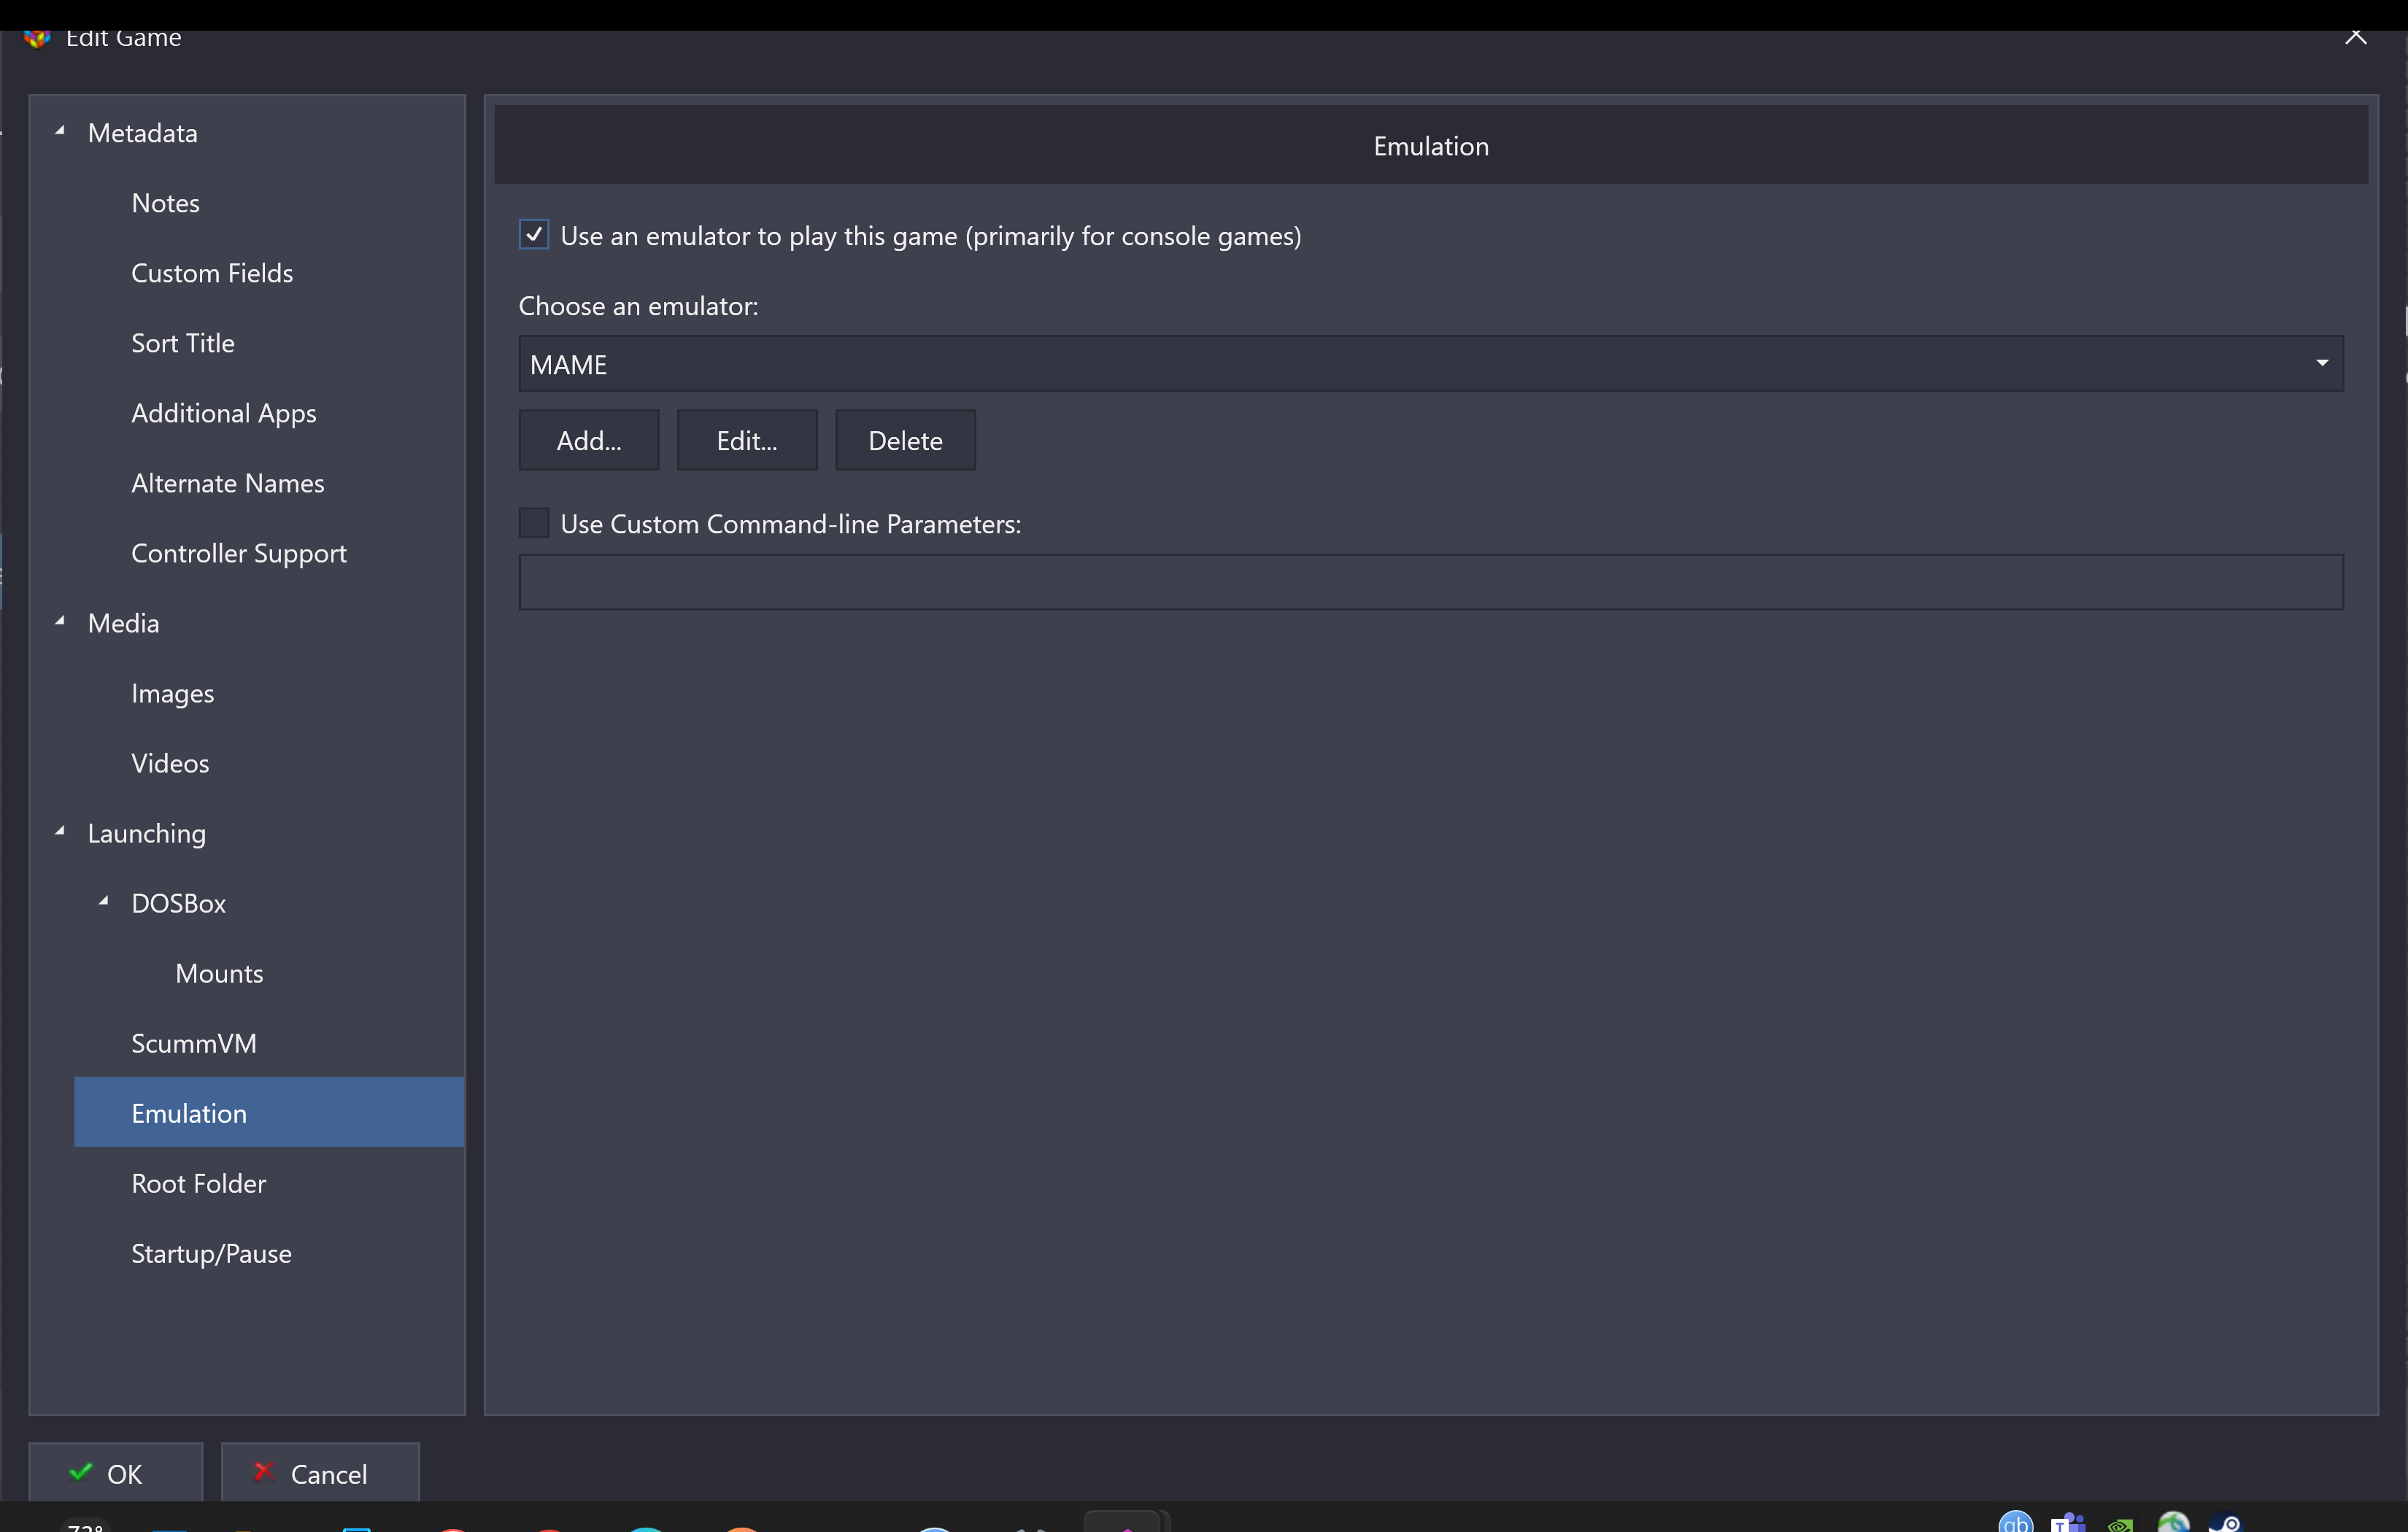Close the Edit Game window

click(x=2356, y=38)
